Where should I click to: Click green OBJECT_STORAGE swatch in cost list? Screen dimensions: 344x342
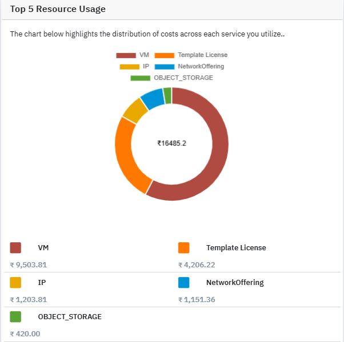(x=15, y=317)
